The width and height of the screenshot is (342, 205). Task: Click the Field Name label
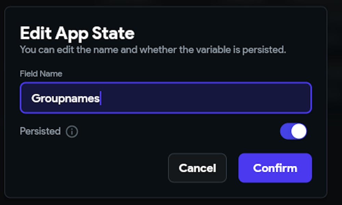click(41, 74)
